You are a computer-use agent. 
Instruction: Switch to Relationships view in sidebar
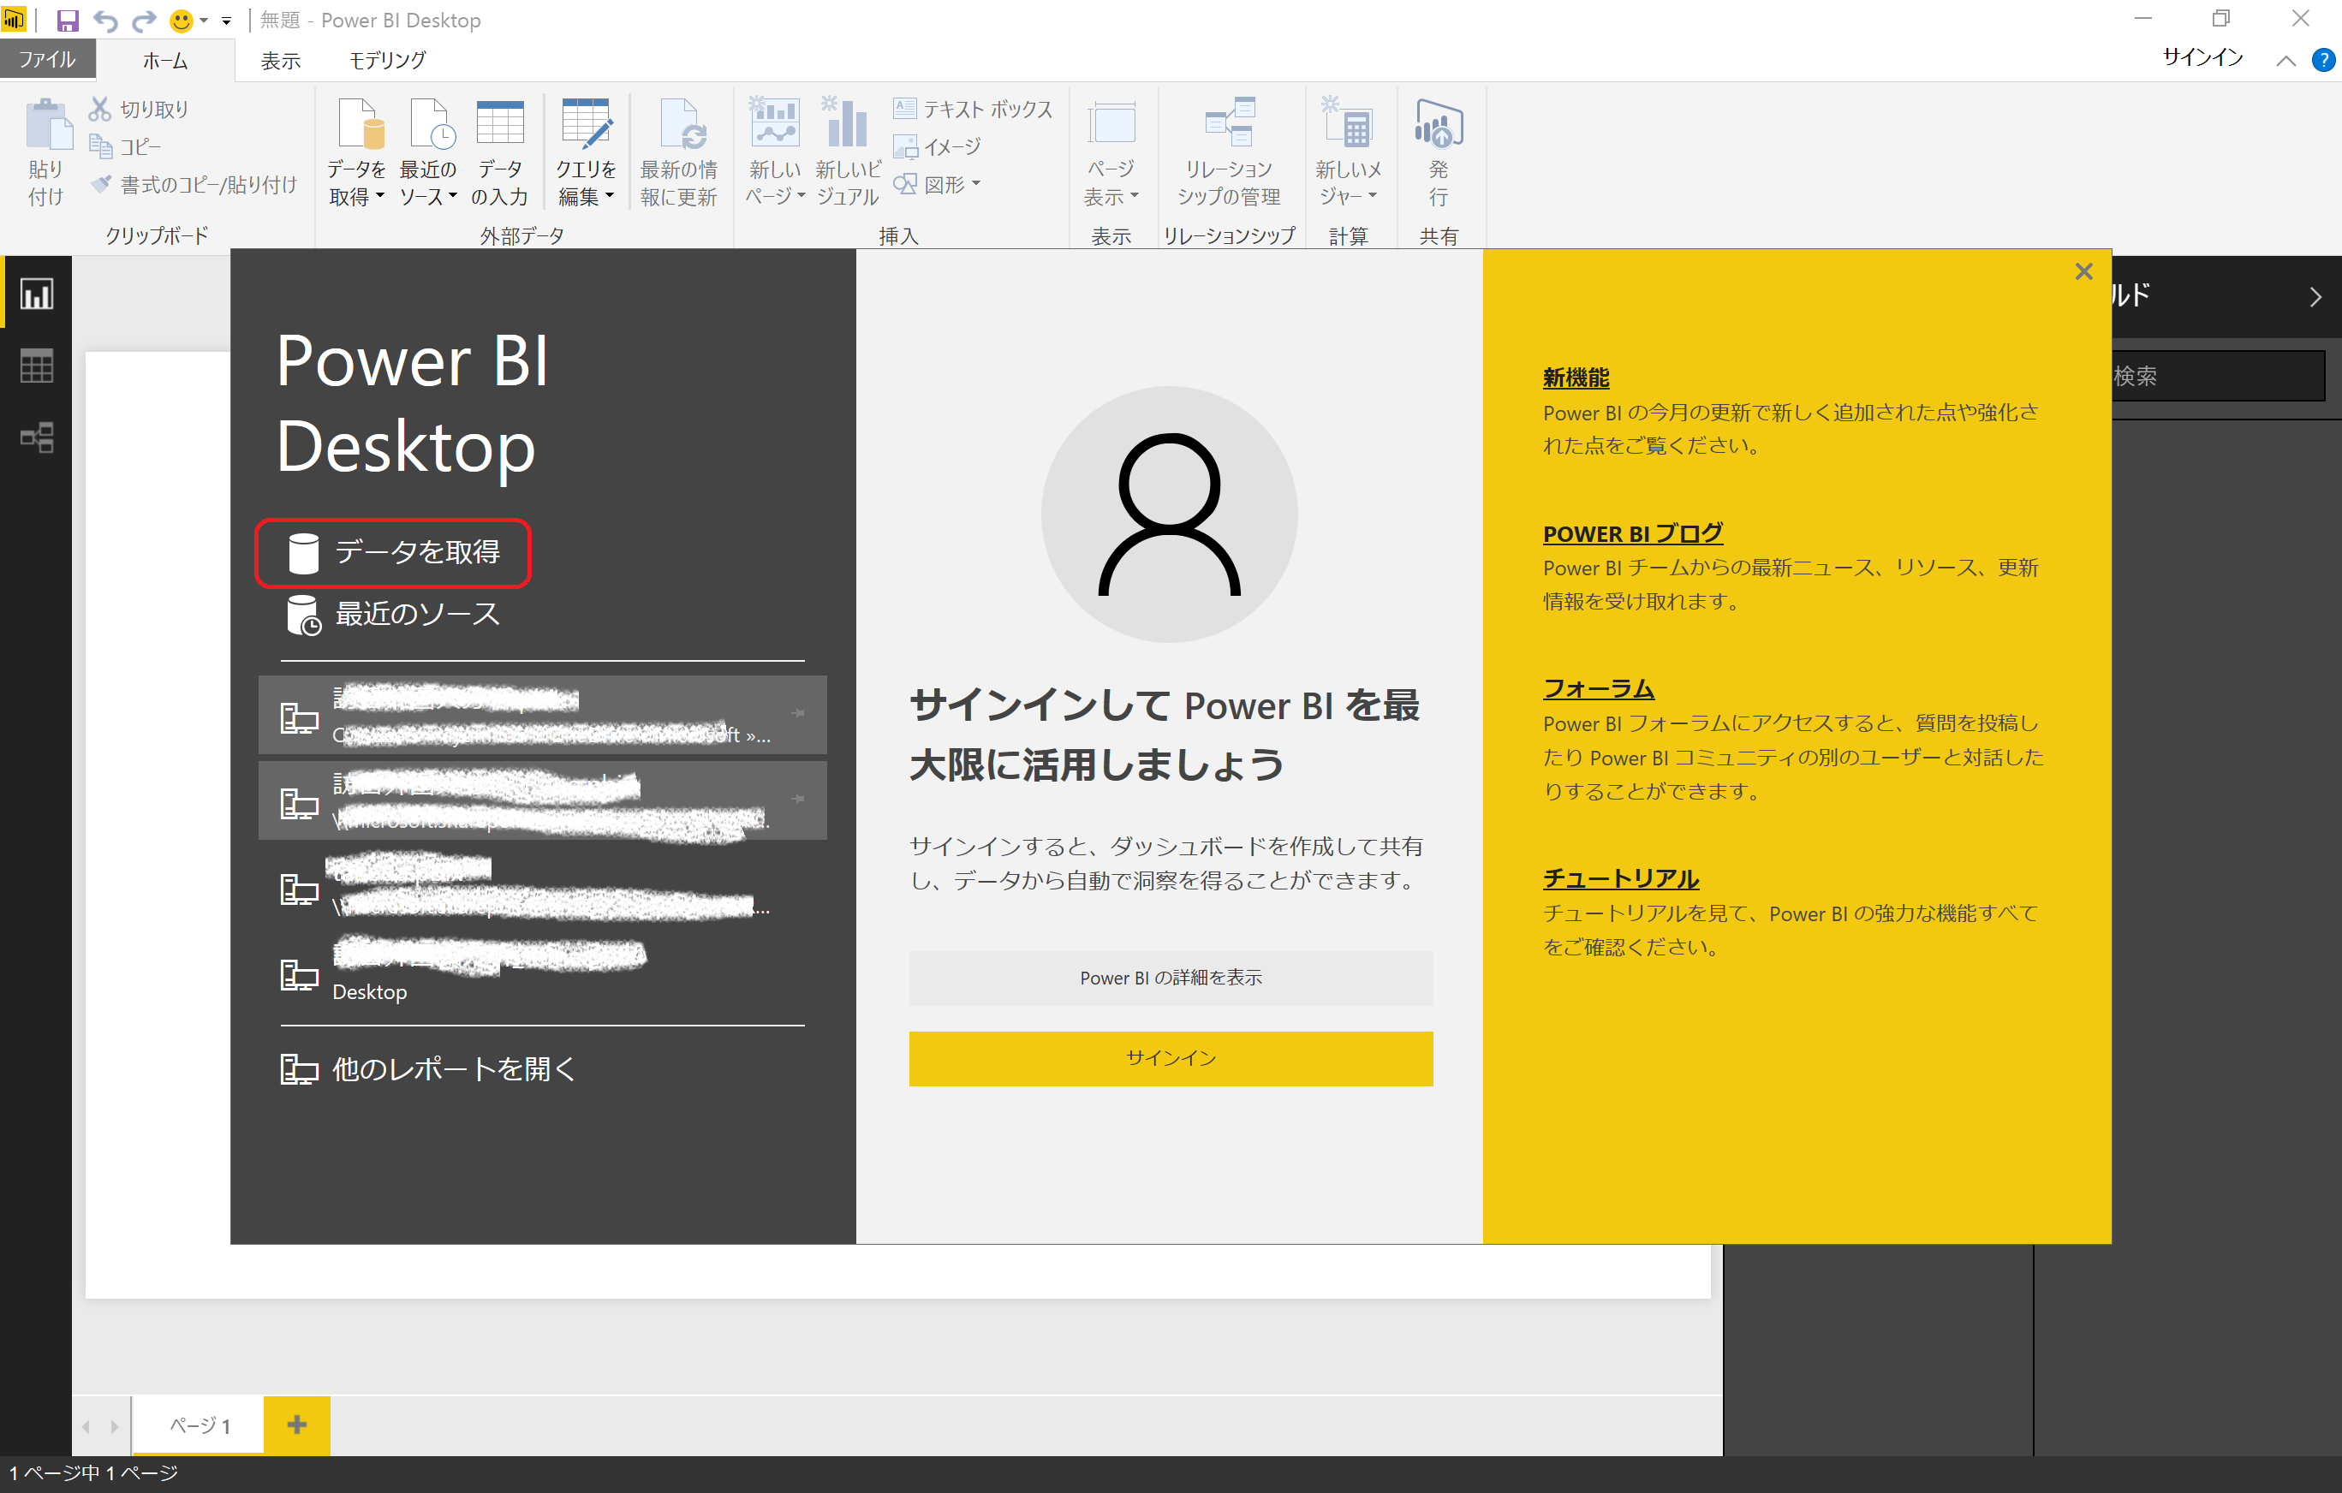pyautogui.click(x=37, y=437)
